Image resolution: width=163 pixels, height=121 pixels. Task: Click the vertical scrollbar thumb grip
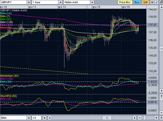click(161, 49)
